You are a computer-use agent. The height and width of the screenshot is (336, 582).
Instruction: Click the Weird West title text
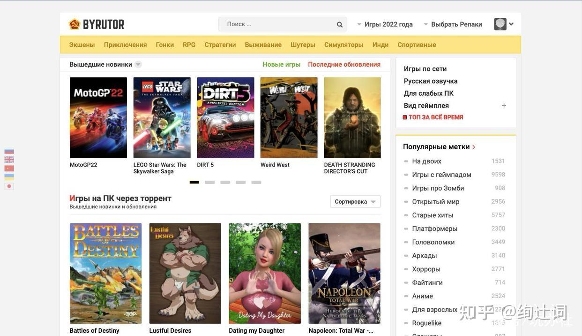(275, 165)
